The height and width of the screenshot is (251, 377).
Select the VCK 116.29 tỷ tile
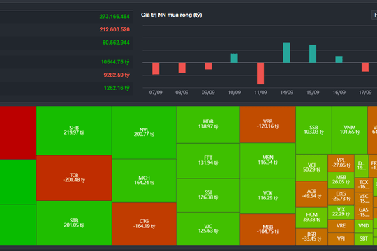point(267,196)
